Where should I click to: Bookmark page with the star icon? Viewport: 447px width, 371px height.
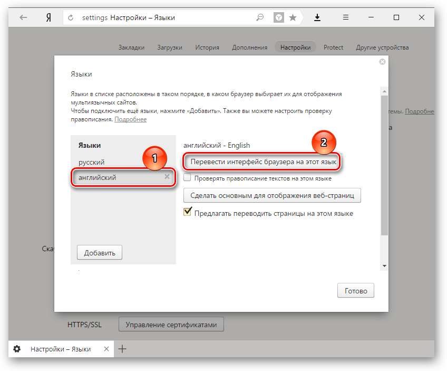point(293,18)
